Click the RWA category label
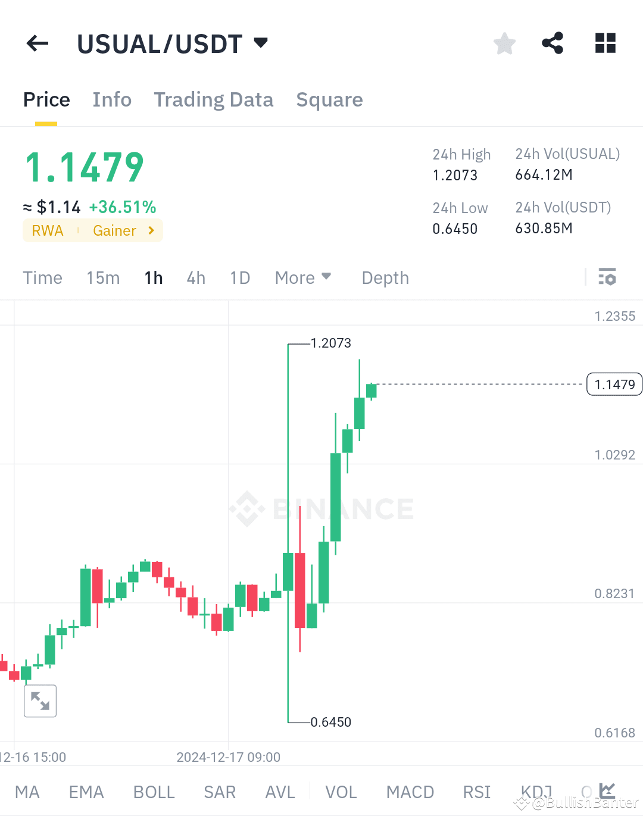The image size is (643, 816). tap(48, 230)
